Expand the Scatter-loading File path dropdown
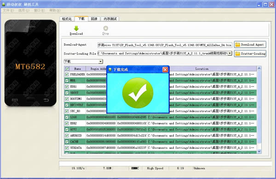This screenshot has width=276, height=179. point(230,53)
